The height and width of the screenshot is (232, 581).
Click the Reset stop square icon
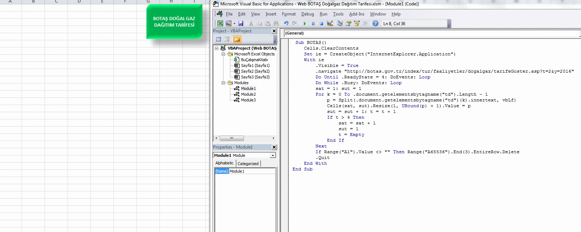(x=321, y=23)
